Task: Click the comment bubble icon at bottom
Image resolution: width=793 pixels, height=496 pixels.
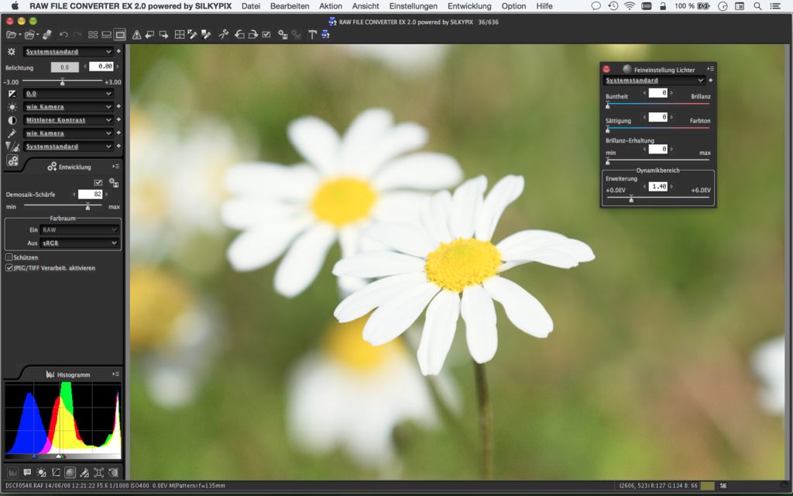Action: tap(27, 472)
